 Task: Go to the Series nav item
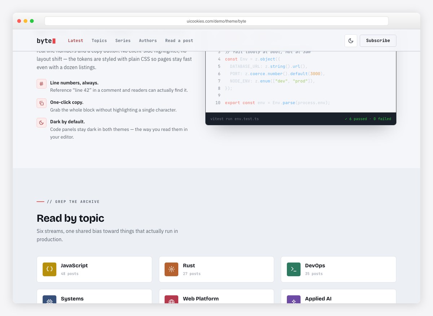coord(123,40)
